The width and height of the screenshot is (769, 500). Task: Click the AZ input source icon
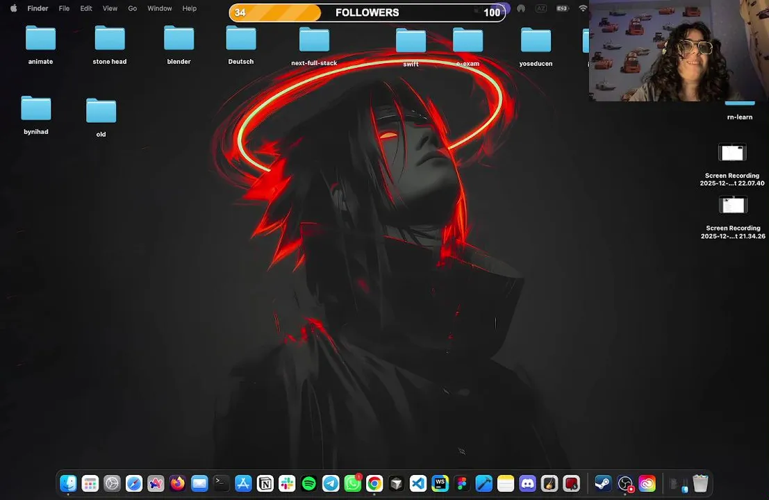(x=541, y=8)
